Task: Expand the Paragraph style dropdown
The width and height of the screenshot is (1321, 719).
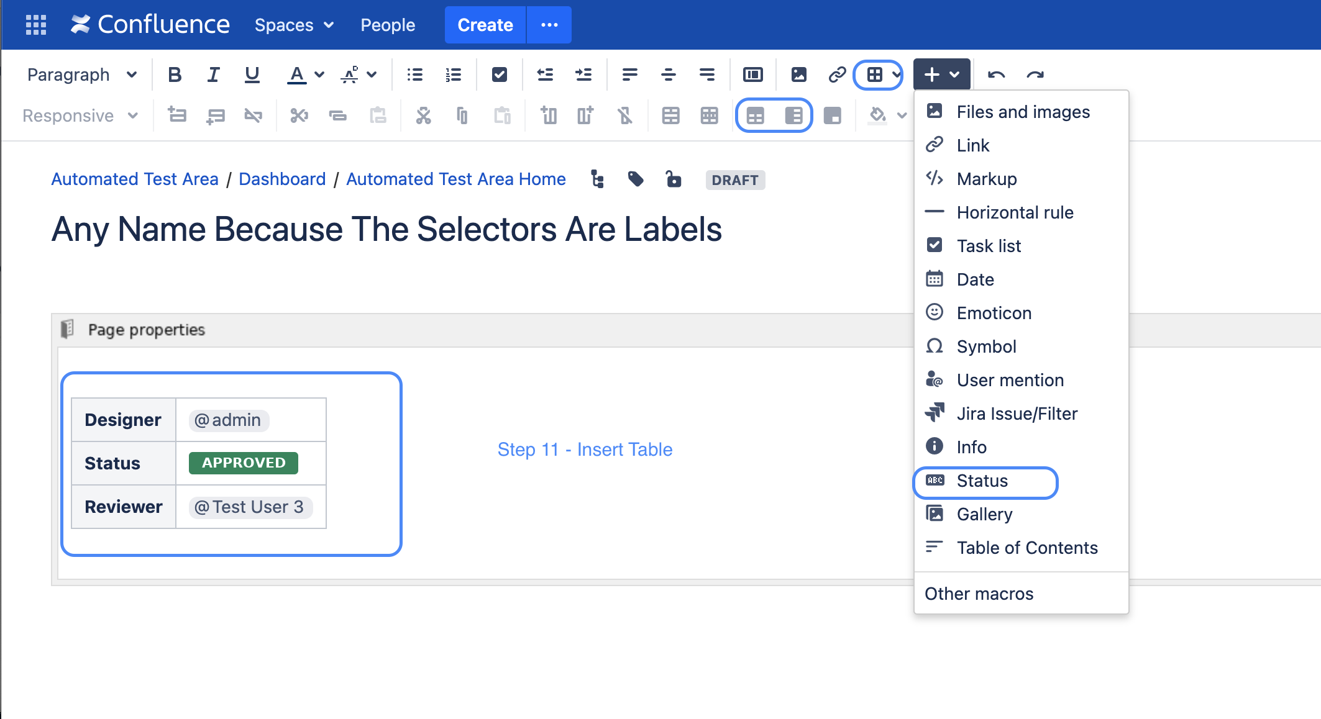Action: coord(81,75)
